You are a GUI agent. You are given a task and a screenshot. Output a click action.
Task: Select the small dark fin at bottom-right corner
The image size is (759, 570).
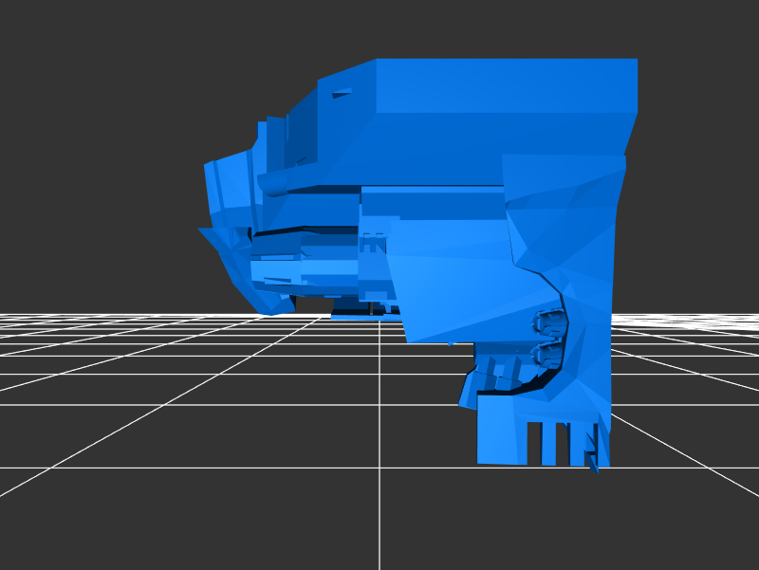pyautogui.click(x=593, y=463)
